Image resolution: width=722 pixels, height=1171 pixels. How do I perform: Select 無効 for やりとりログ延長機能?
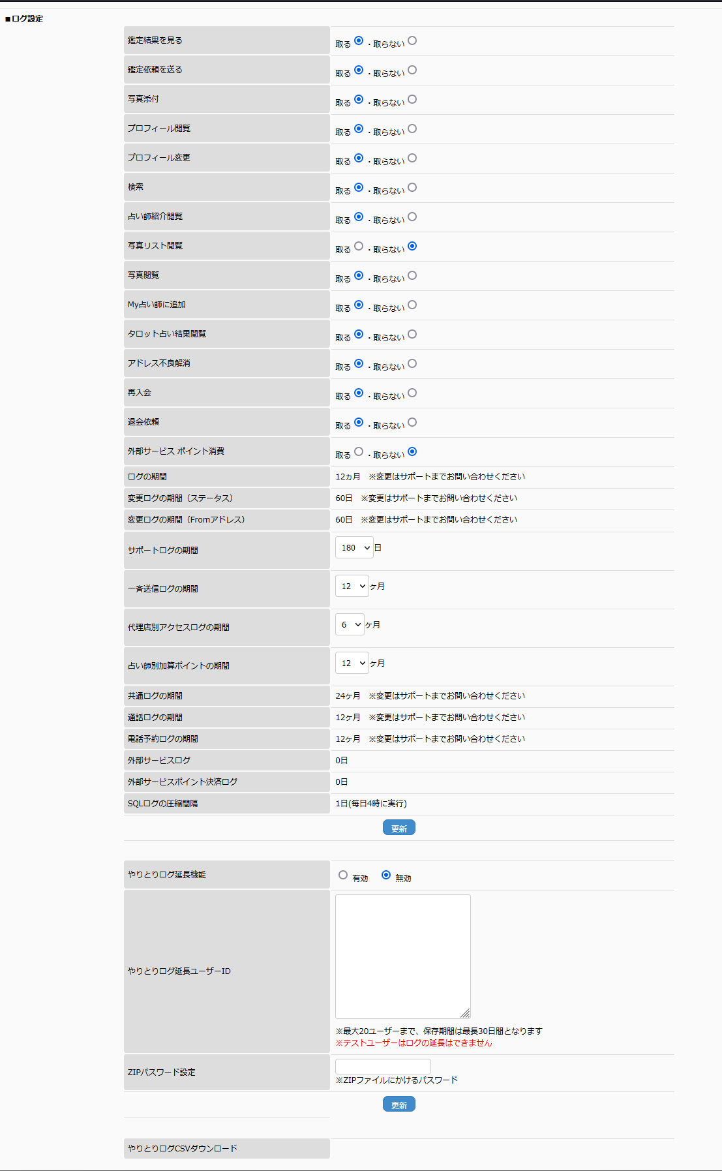tap(386, 875)
